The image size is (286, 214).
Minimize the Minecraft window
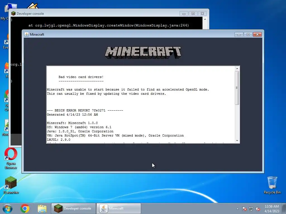point(239,34)
